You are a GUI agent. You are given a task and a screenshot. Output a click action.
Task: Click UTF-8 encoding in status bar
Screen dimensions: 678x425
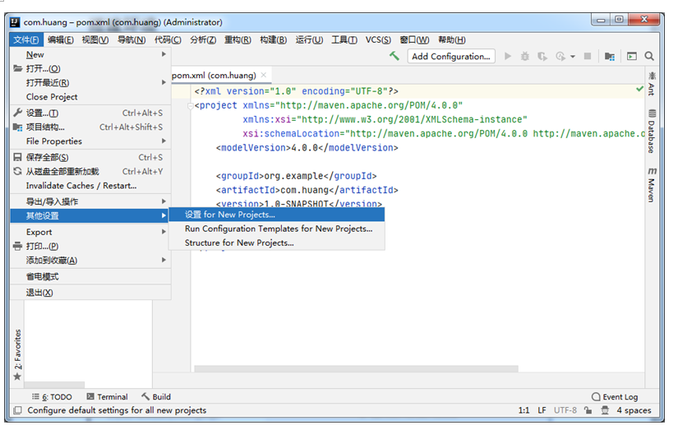(565, 410)
